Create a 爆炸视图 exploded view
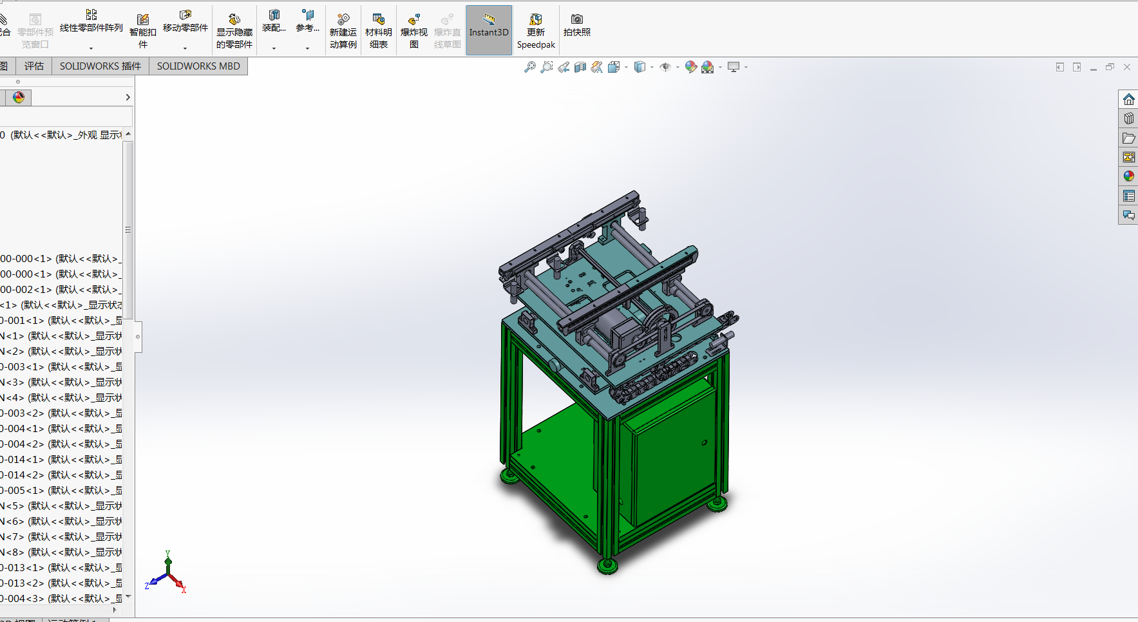This screenshot has width=1138, height=622. [413, 30]
